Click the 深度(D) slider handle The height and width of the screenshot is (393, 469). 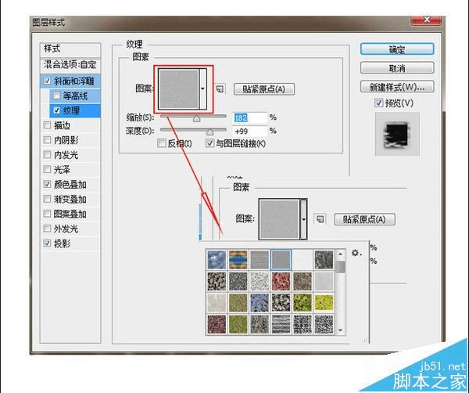coord(210,132)
